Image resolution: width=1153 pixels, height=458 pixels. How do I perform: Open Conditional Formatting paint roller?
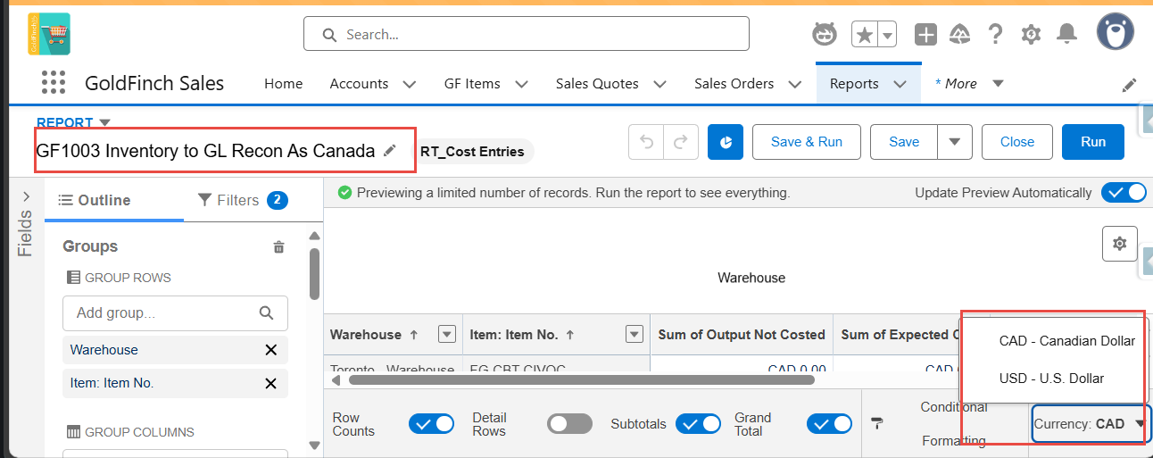click(878, 423)
